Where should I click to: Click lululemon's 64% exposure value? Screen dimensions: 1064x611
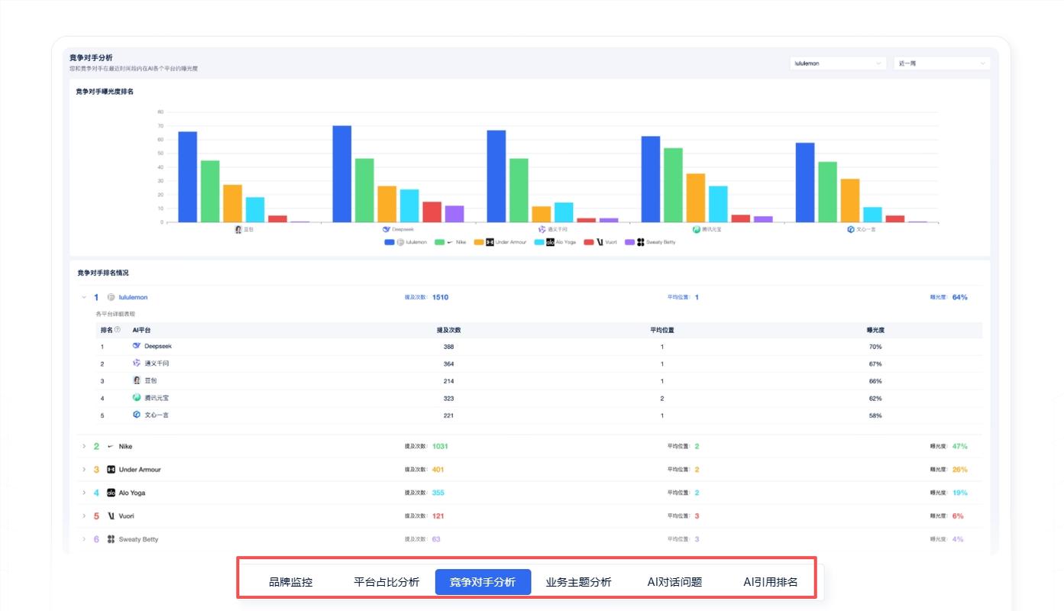tap(960, 297)
